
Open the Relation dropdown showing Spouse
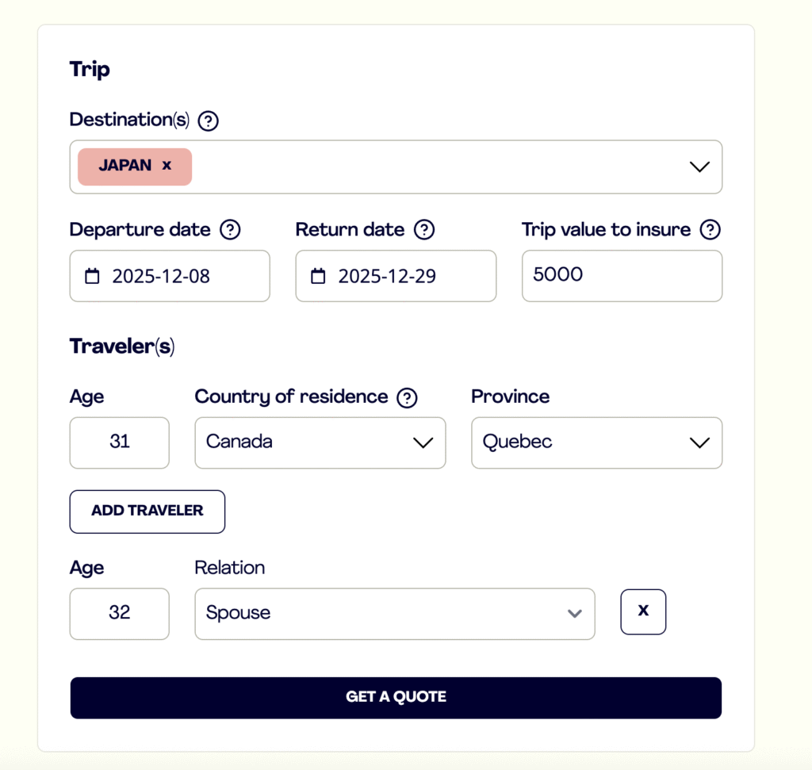(x=394, y=613)
